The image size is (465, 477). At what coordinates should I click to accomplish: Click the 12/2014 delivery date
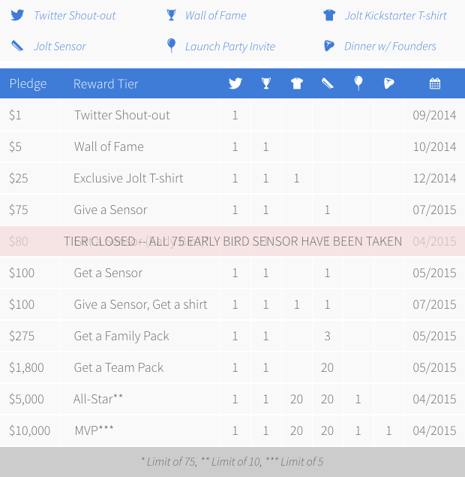click(435, 178)
